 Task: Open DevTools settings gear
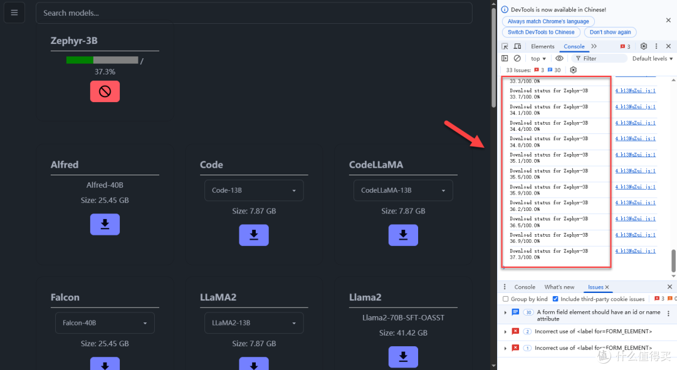click(643, 46)
